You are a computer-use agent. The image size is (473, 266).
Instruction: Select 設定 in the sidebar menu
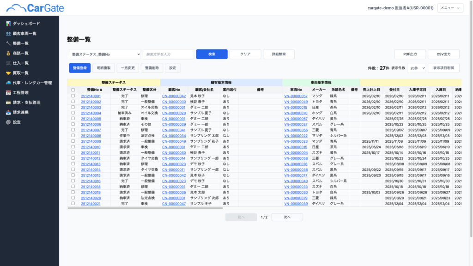(x=17, y=122)
